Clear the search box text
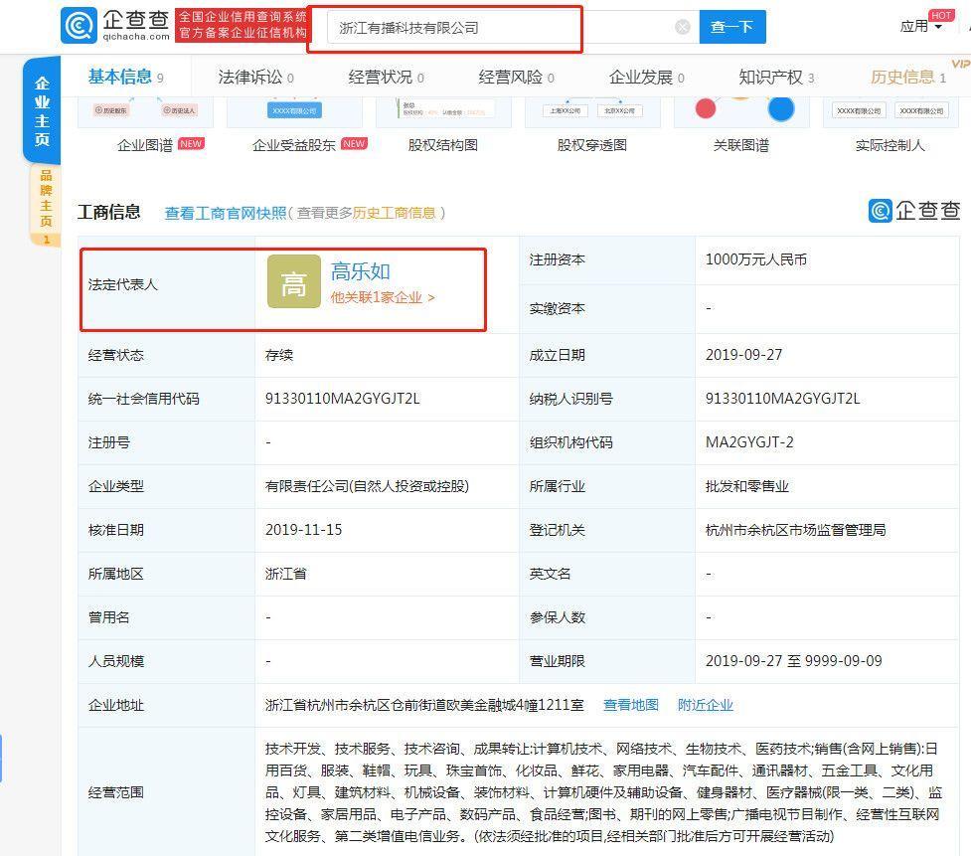 [x=683, y=27]
